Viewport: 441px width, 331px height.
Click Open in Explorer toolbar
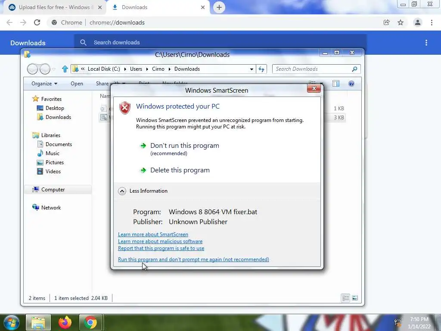[x=77, y=84]
